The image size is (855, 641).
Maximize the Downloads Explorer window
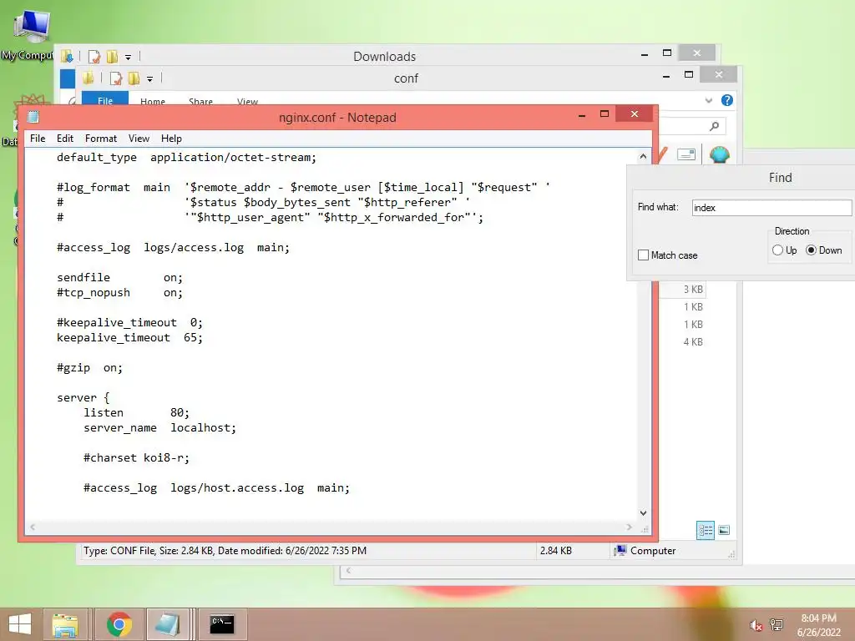tap(667, 53)
